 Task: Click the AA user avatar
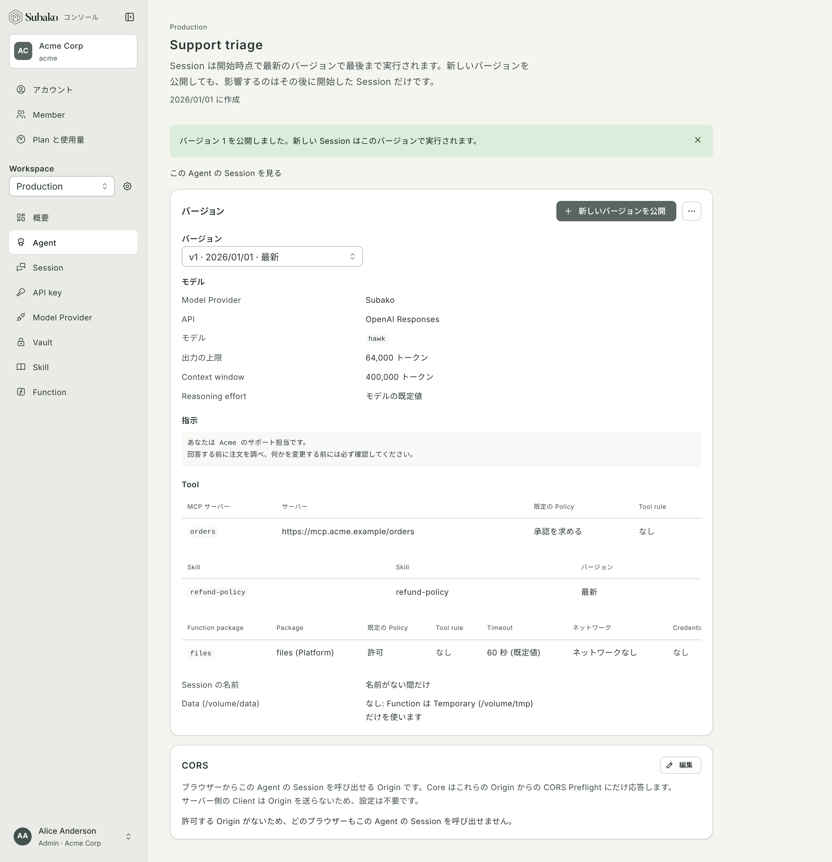23,836
